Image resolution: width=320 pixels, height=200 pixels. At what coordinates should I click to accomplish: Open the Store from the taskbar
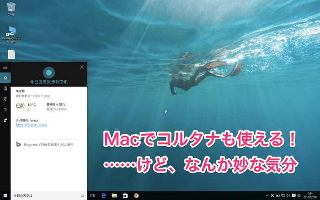click(125, 195)
